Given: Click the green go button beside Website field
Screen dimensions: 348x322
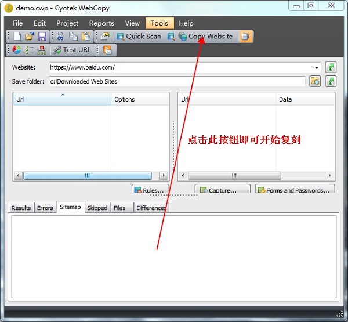Looking at the screenshot, I should coord(331,68).
